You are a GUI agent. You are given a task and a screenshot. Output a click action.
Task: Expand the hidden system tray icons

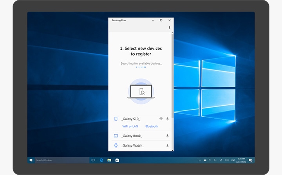(x=200, y=160)
